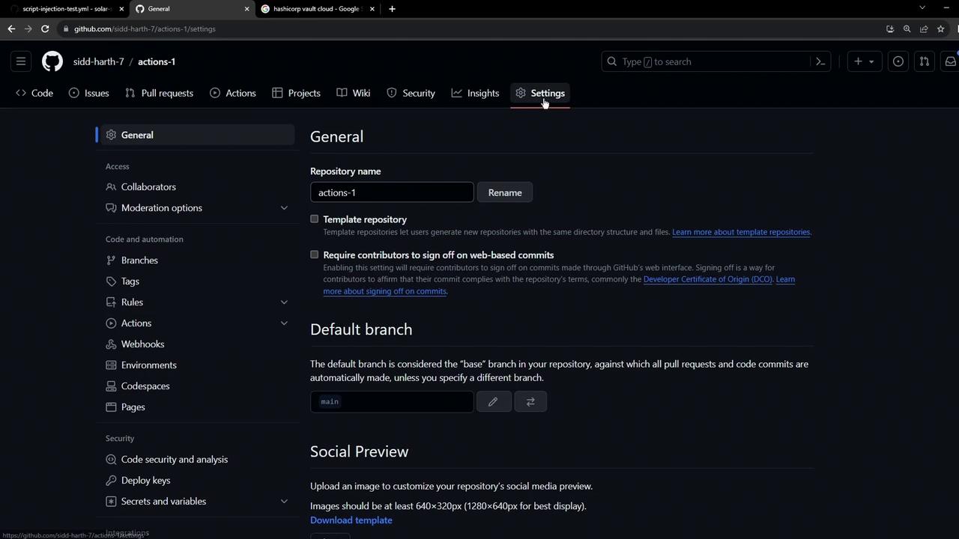Open the Insights tab
Screen dimensions: 959x539
tap(475, 93)
